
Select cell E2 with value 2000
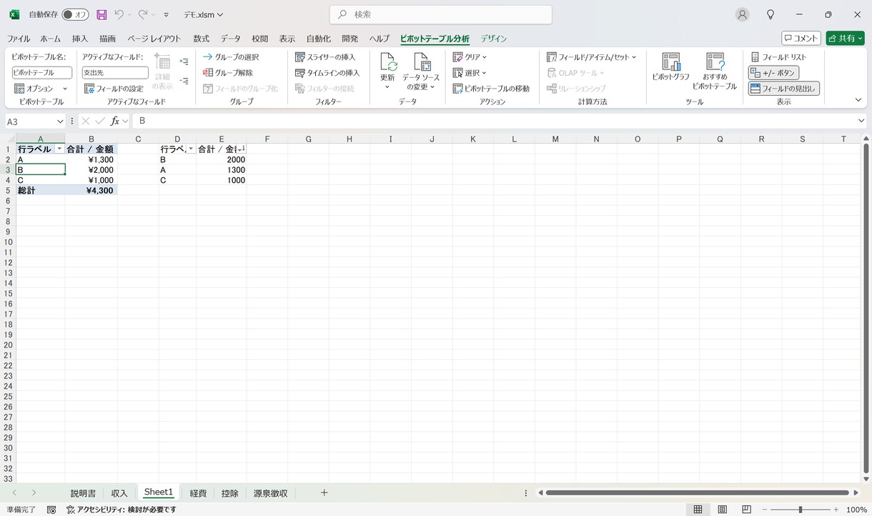click(x=222, y=160)
